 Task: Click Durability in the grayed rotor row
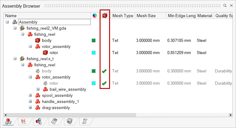(x=223, y=83)
